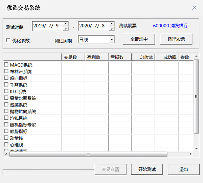Click the 退出 button
Screen dimensions: 203x183
pos(184,169)
